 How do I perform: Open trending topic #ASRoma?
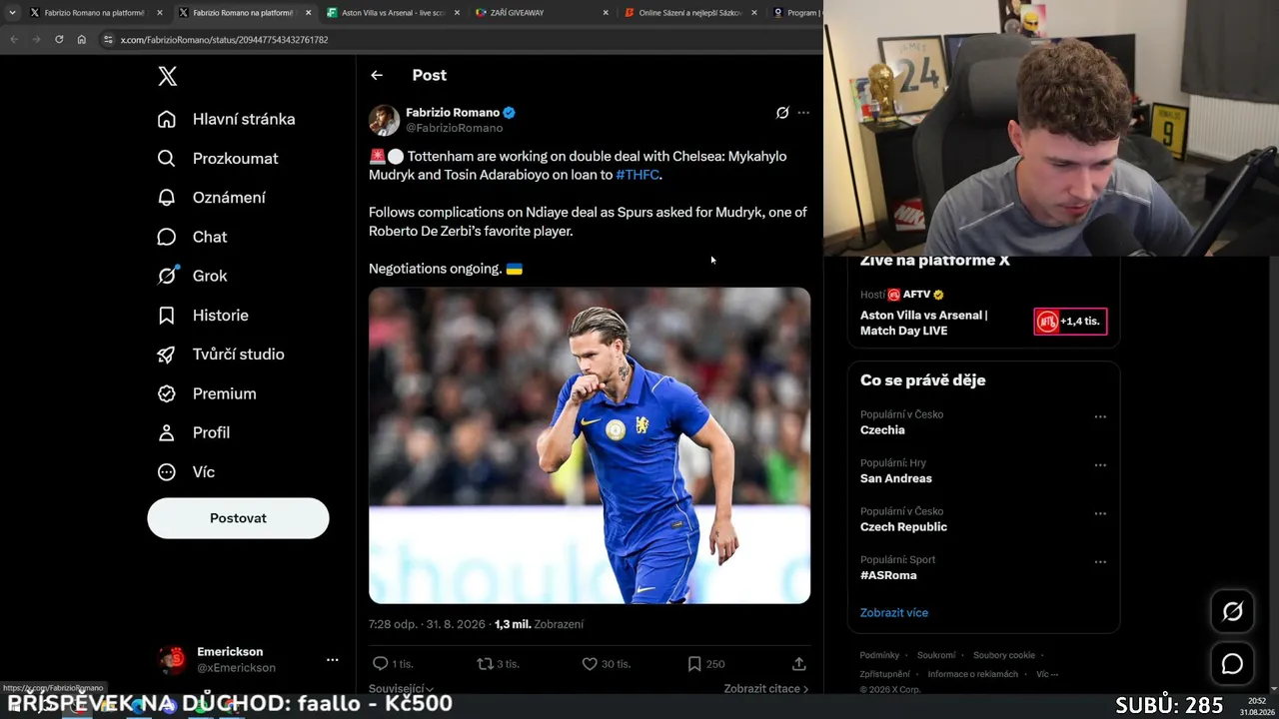888,575
